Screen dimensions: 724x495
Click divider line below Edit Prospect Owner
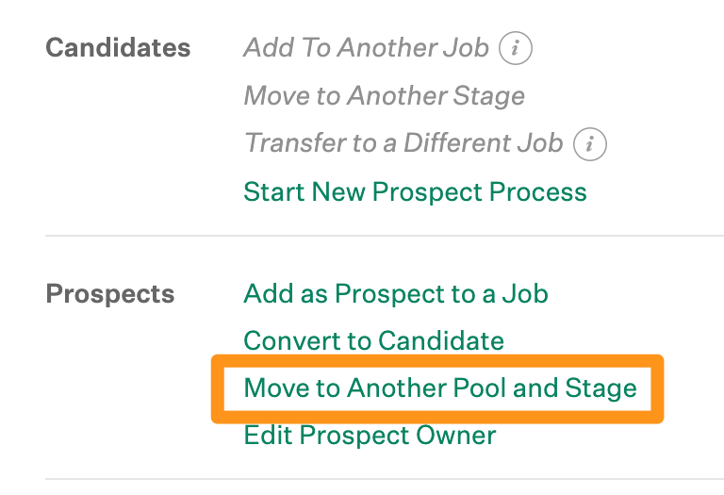[385, 479]
